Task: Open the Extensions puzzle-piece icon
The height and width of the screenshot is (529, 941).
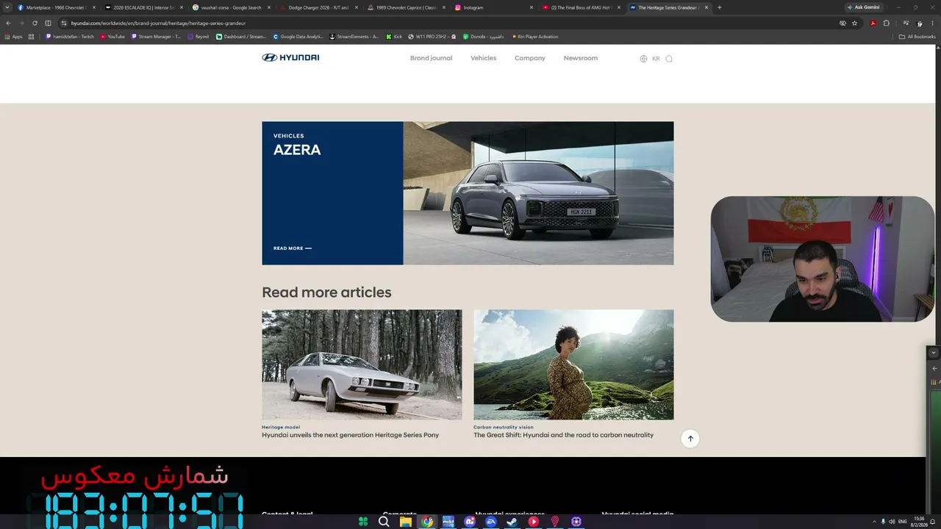Action: coord(886,23)
